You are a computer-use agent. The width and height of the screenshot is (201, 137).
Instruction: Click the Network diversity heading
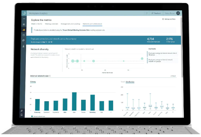coord(40,49)
